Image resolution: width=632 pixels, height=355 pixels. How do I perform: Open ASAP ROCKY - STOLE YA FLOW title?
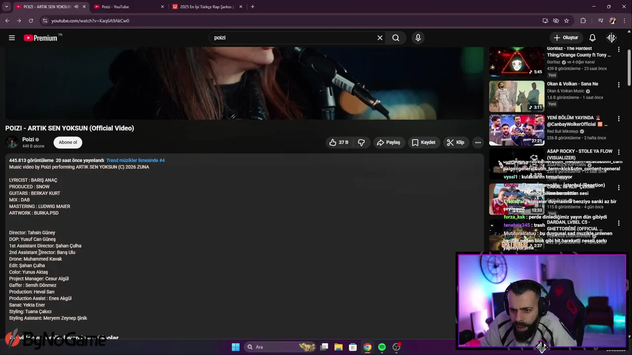[x=580, y=154]
